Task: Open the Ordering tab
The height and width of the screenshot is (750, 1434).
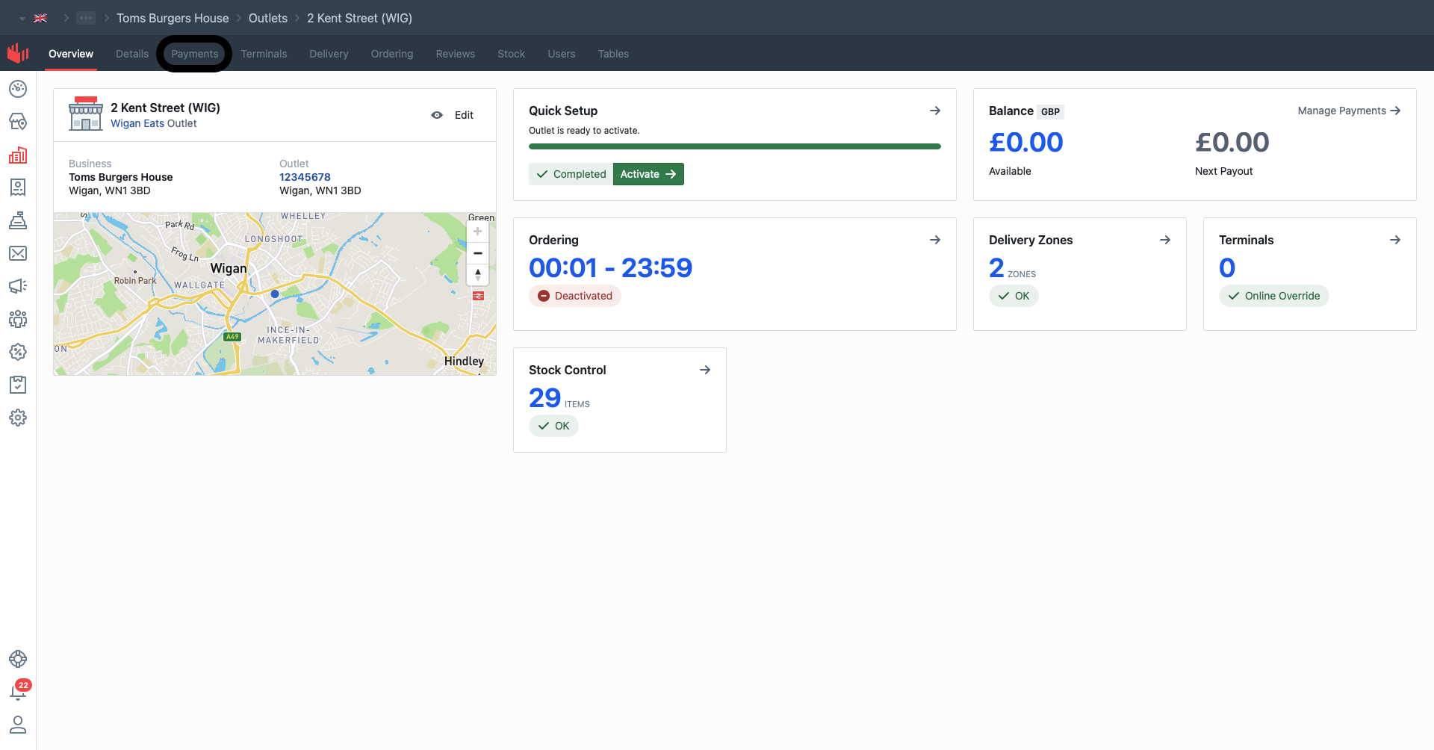Action: pyautogui.click(x=392, y=54)
